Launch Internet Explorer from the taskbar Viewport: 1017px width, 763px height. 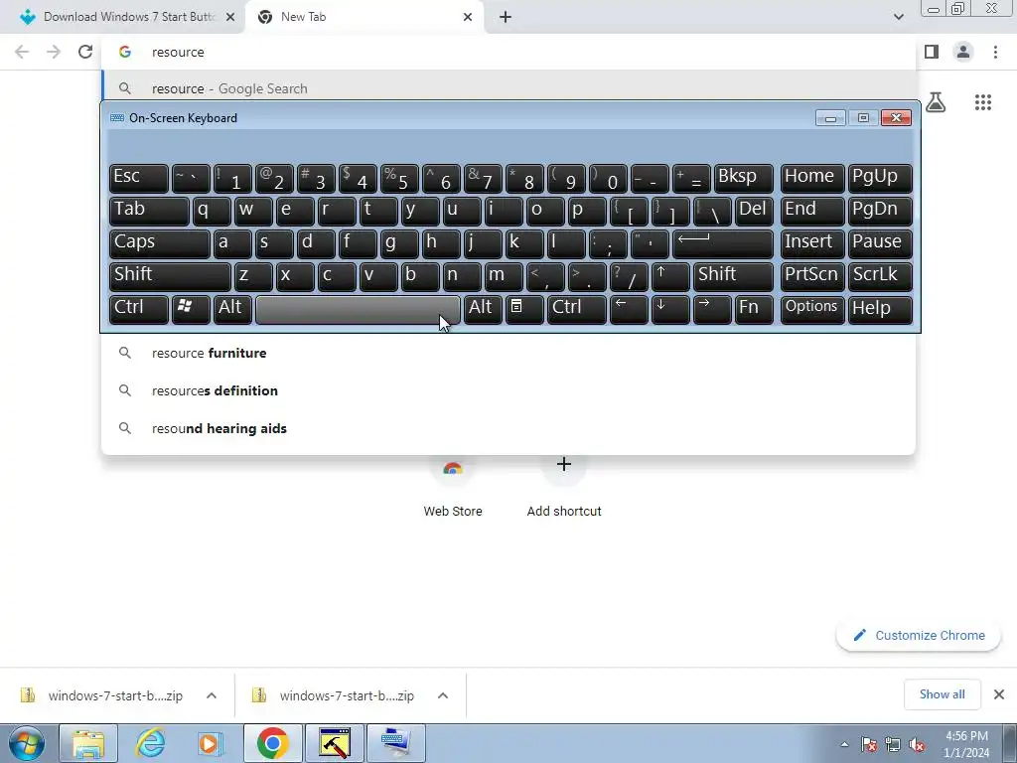150,743
